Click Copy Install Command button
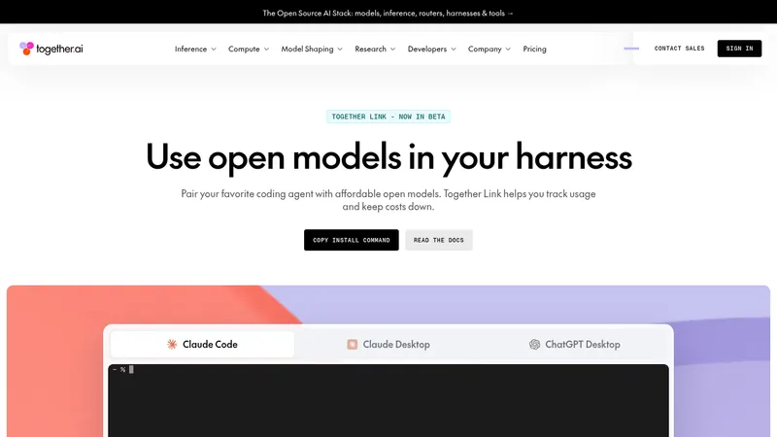This screenshot has width=777, height=437. (x=352, y=240)
